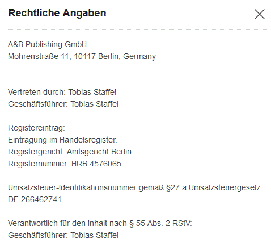The height and width of the screenshot is (247, 271).
Task: Click the Registergericht Amtsgericht Berlin line
Action: pyautogui.click(x=70, y=152)
